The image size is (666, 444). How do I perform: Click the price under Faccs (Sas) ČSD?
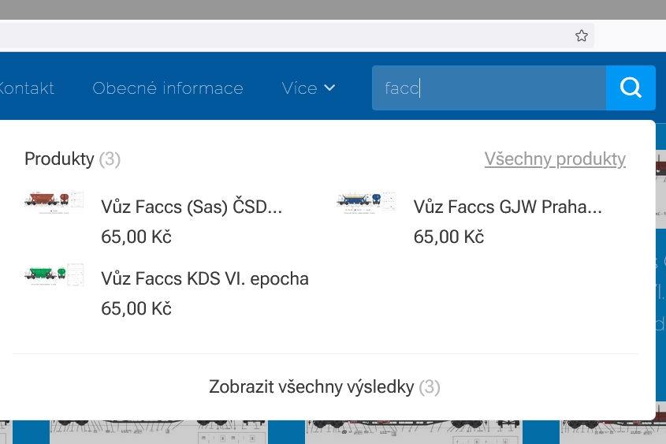[x=136, y=237]
